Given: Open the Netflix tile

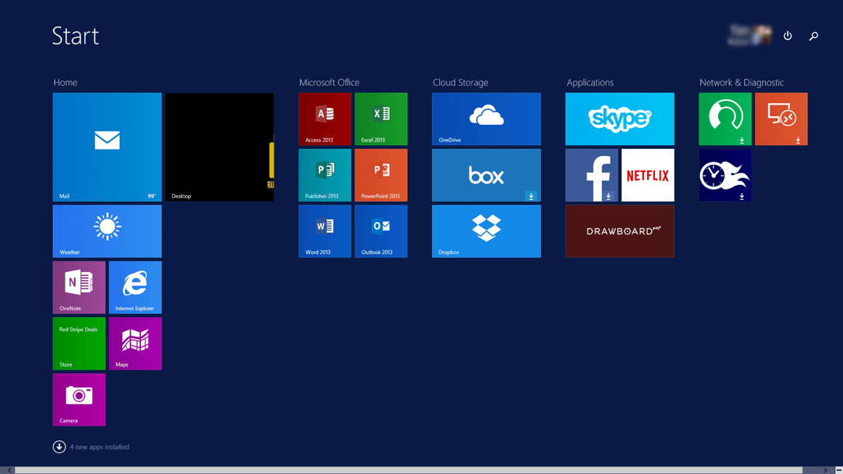Looking at the screenshot, I should [647, 175].
